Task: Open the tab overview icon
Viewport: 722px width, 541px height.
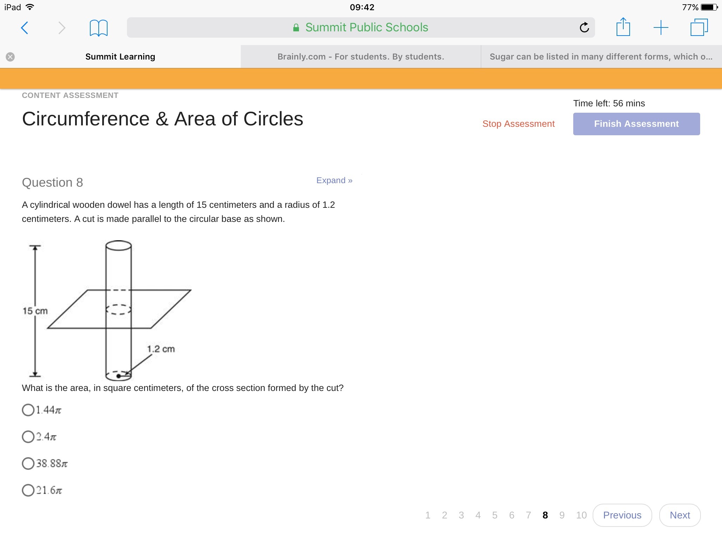Action: (x=699, y=27)
